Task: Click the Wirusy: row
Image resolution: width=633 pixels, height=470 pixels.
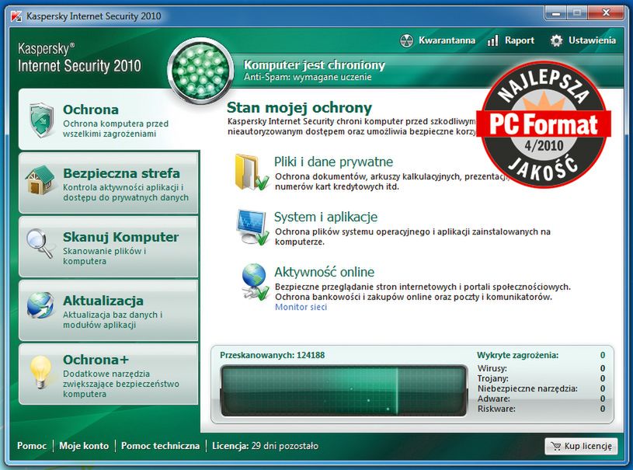Action: pyautogui.click(x=541, y=368)
